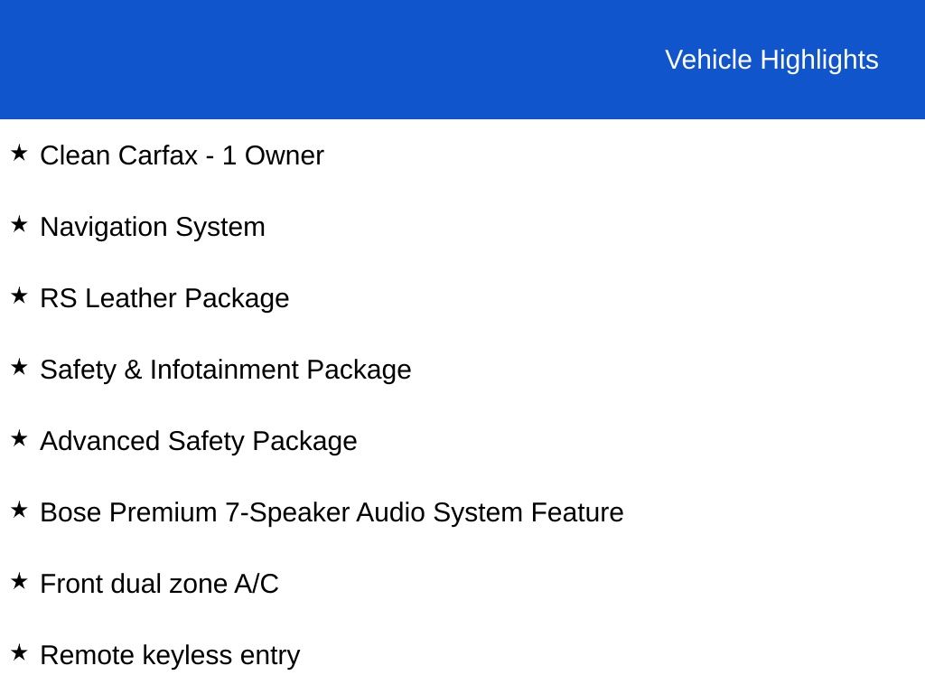Select the RS Leather Package star bullet
The image size is (925, 694).
(x=19, y=295)
